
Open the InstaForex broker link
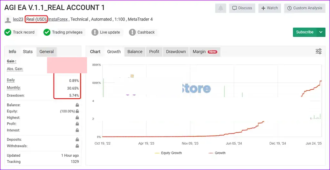58,19
